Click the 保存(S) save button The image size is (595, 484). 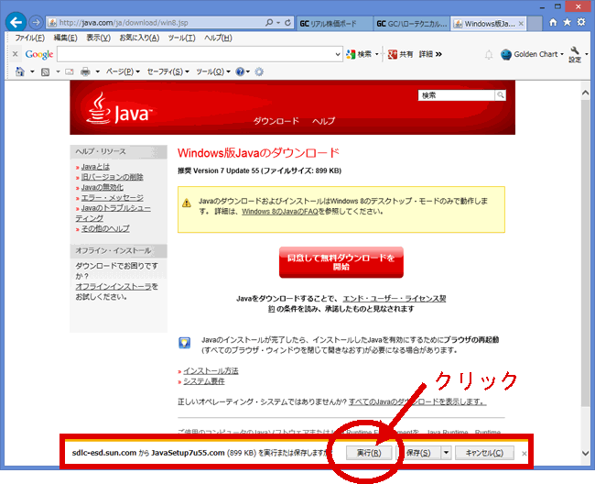click(418, 453)
